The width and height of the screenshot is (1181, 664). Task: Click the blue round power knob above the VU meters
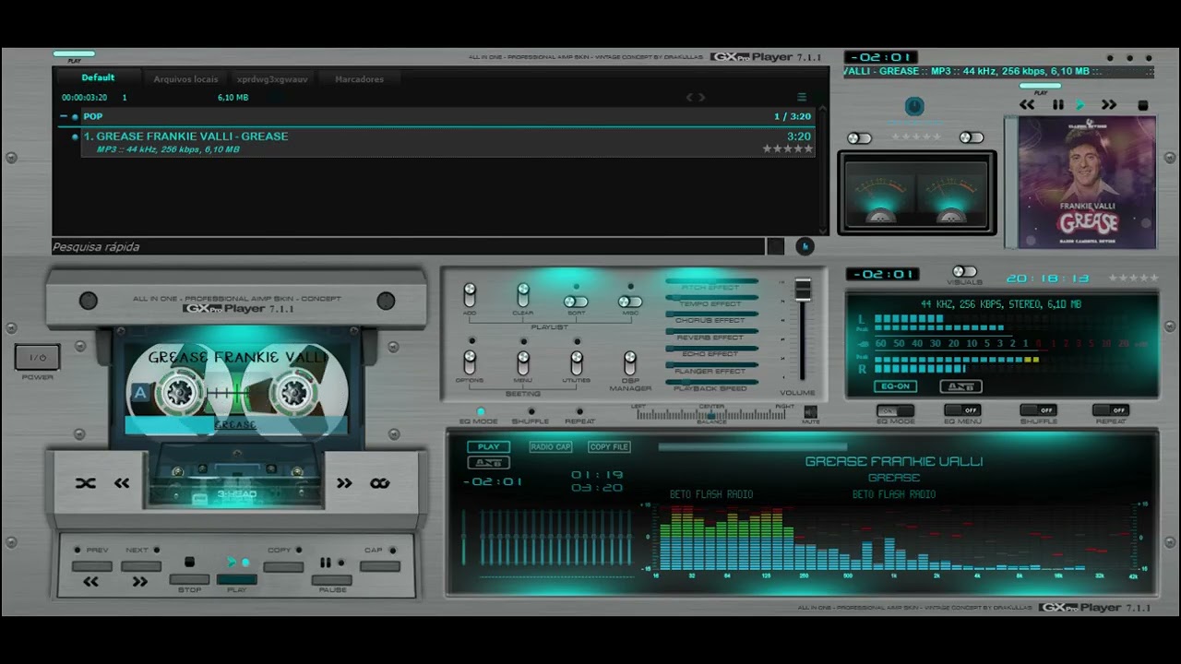[x=913, y=107]
